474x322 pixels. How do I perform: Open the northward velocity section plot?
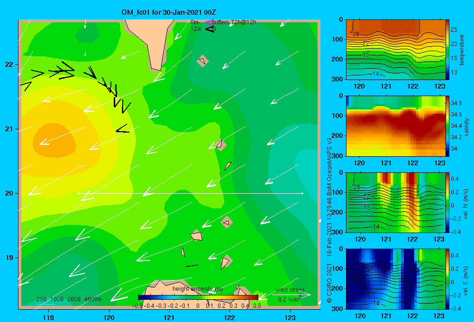pyautogui.click(x=395, y=203)
